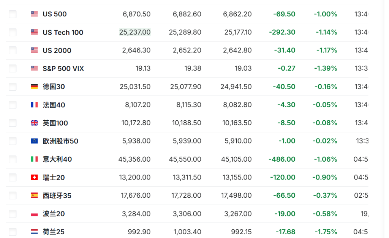The width and height of the screenshot is (389, 238).
Task: Click the UK flag icon beside 英国100
Action: pos(34,123)
